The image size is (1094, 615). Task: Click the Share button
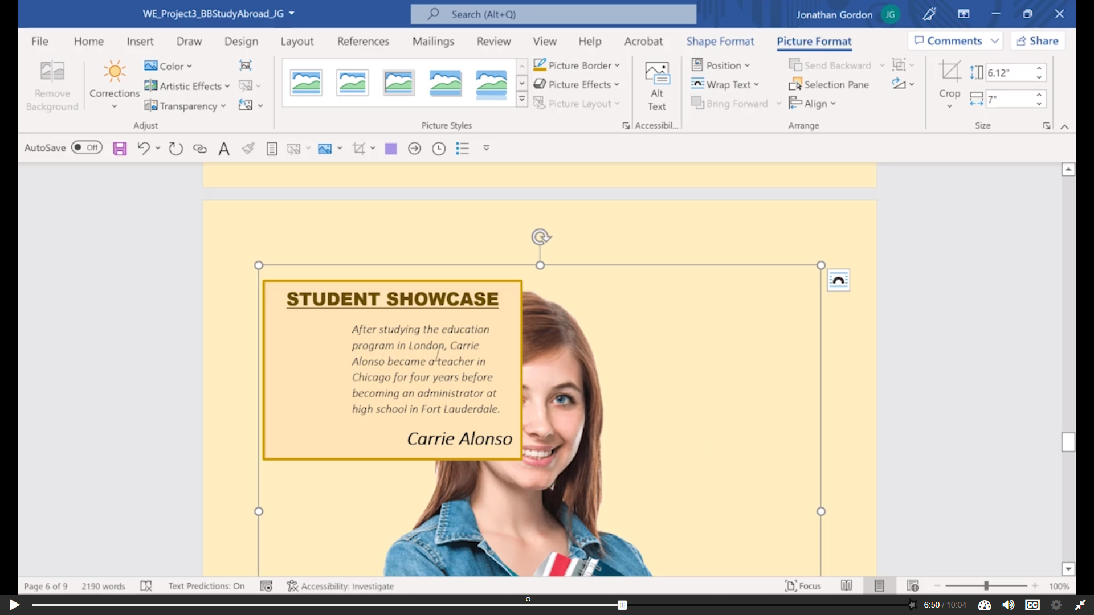point(1038,41)
